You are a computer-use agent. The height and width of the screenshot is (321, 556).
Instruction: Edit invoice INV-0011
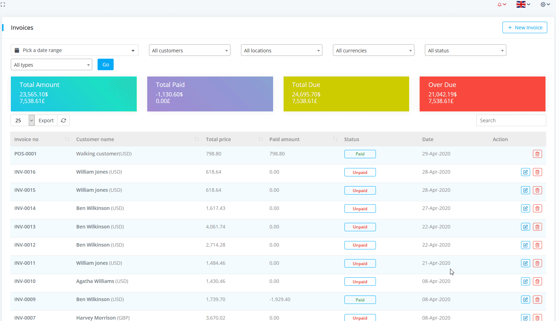point(525,263)
